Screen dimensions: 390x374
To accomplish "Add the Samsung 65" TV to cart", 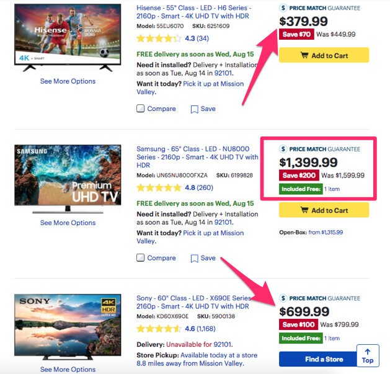I will click(x=324, y=210).
